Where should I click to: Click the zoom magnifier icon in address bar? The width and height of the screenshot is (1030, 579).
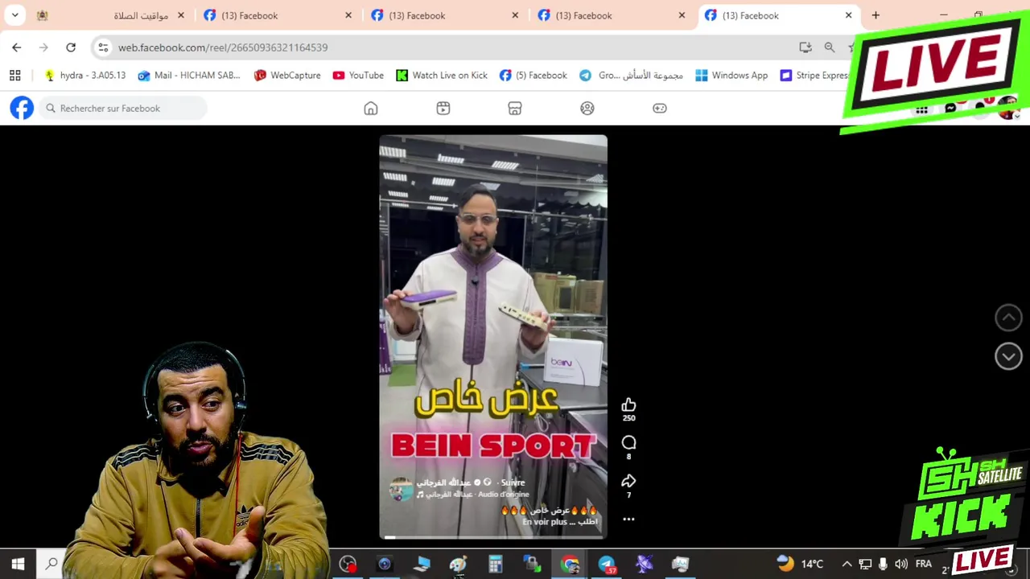pos(830,47)
